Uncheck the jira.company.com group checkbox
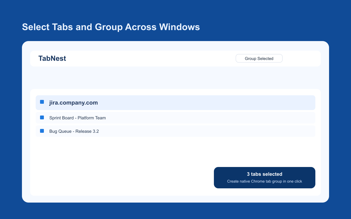Screen dimensions: 351x219 [x=42, y=102]
